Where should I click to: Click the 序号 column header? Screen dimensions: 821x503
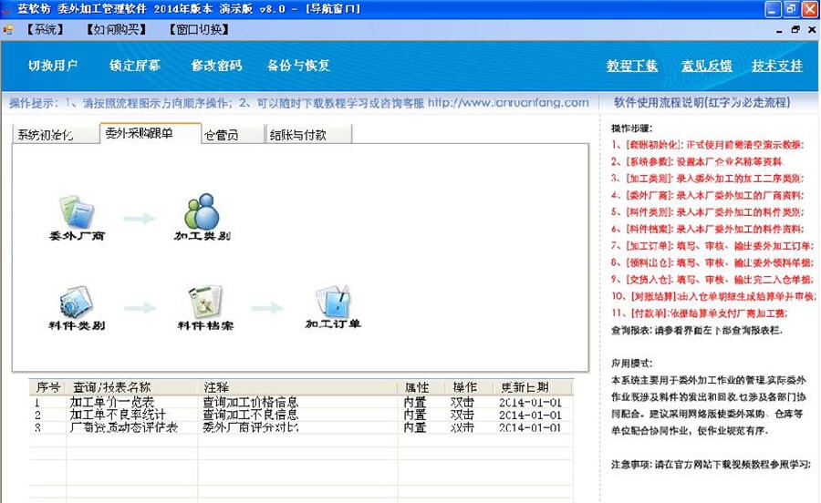click(x=47, y=387)
